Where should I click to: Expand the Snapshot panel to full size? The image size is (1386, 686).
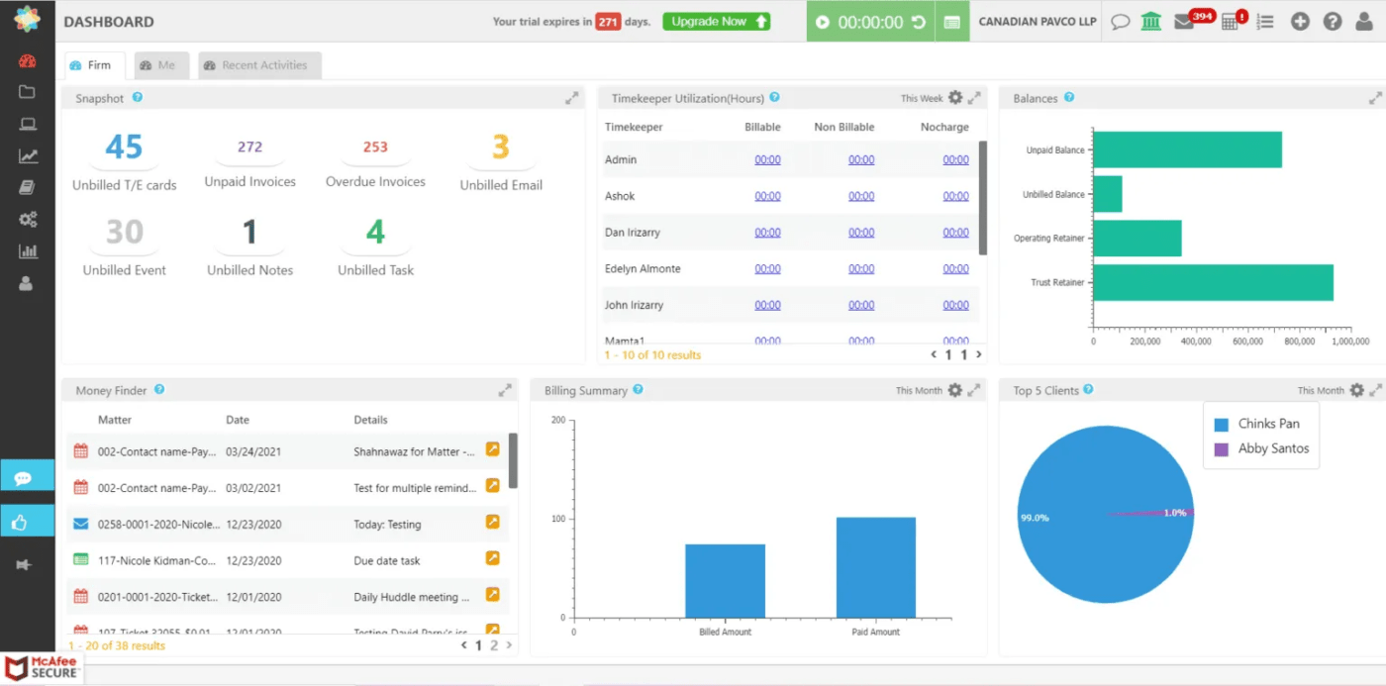[x=572, y=98]
